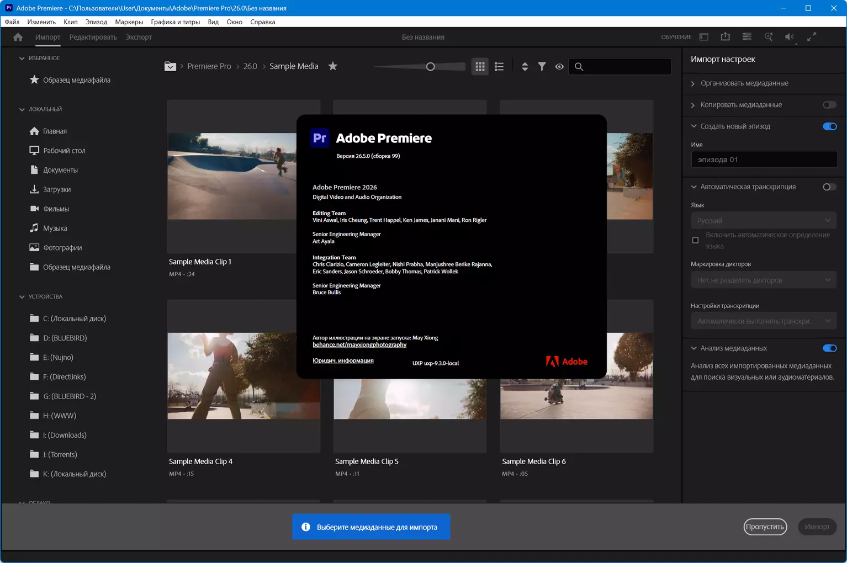
Task: Open the sort order options
Action: tap(525, 66)
